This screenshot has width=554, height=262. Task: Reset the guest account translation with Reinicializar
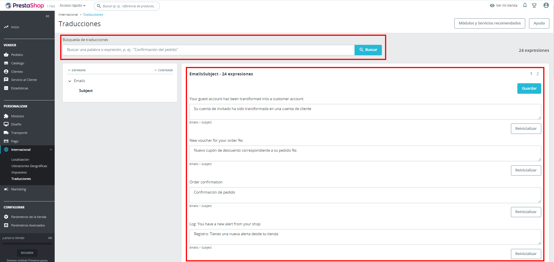[x=526, y=129]
